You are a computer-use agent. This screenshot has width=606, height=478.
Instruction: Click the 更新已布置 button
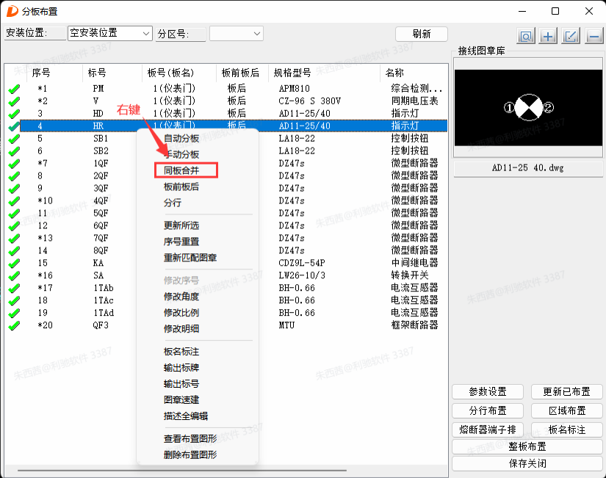tap(567, 392)
